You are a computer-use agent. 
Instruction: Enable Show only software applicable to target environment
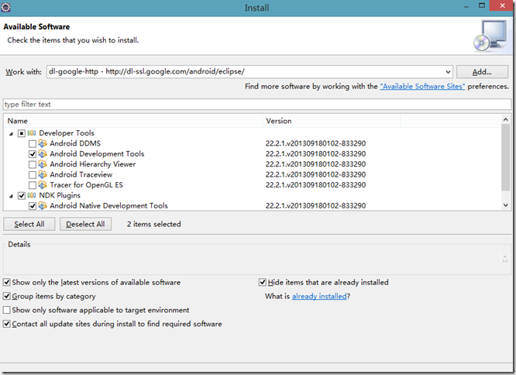[6, 310]
